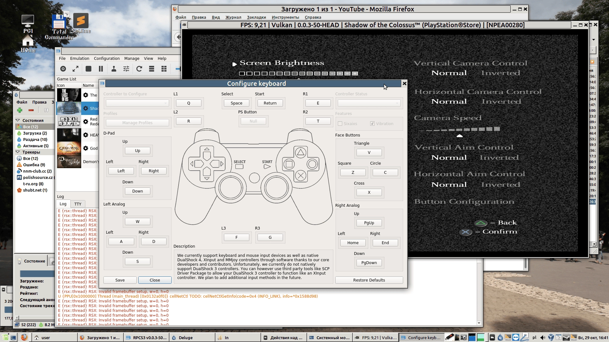Refresh the game list with the circular arrow icon
This screenshot has width=609, height=342.
point(139,69)
